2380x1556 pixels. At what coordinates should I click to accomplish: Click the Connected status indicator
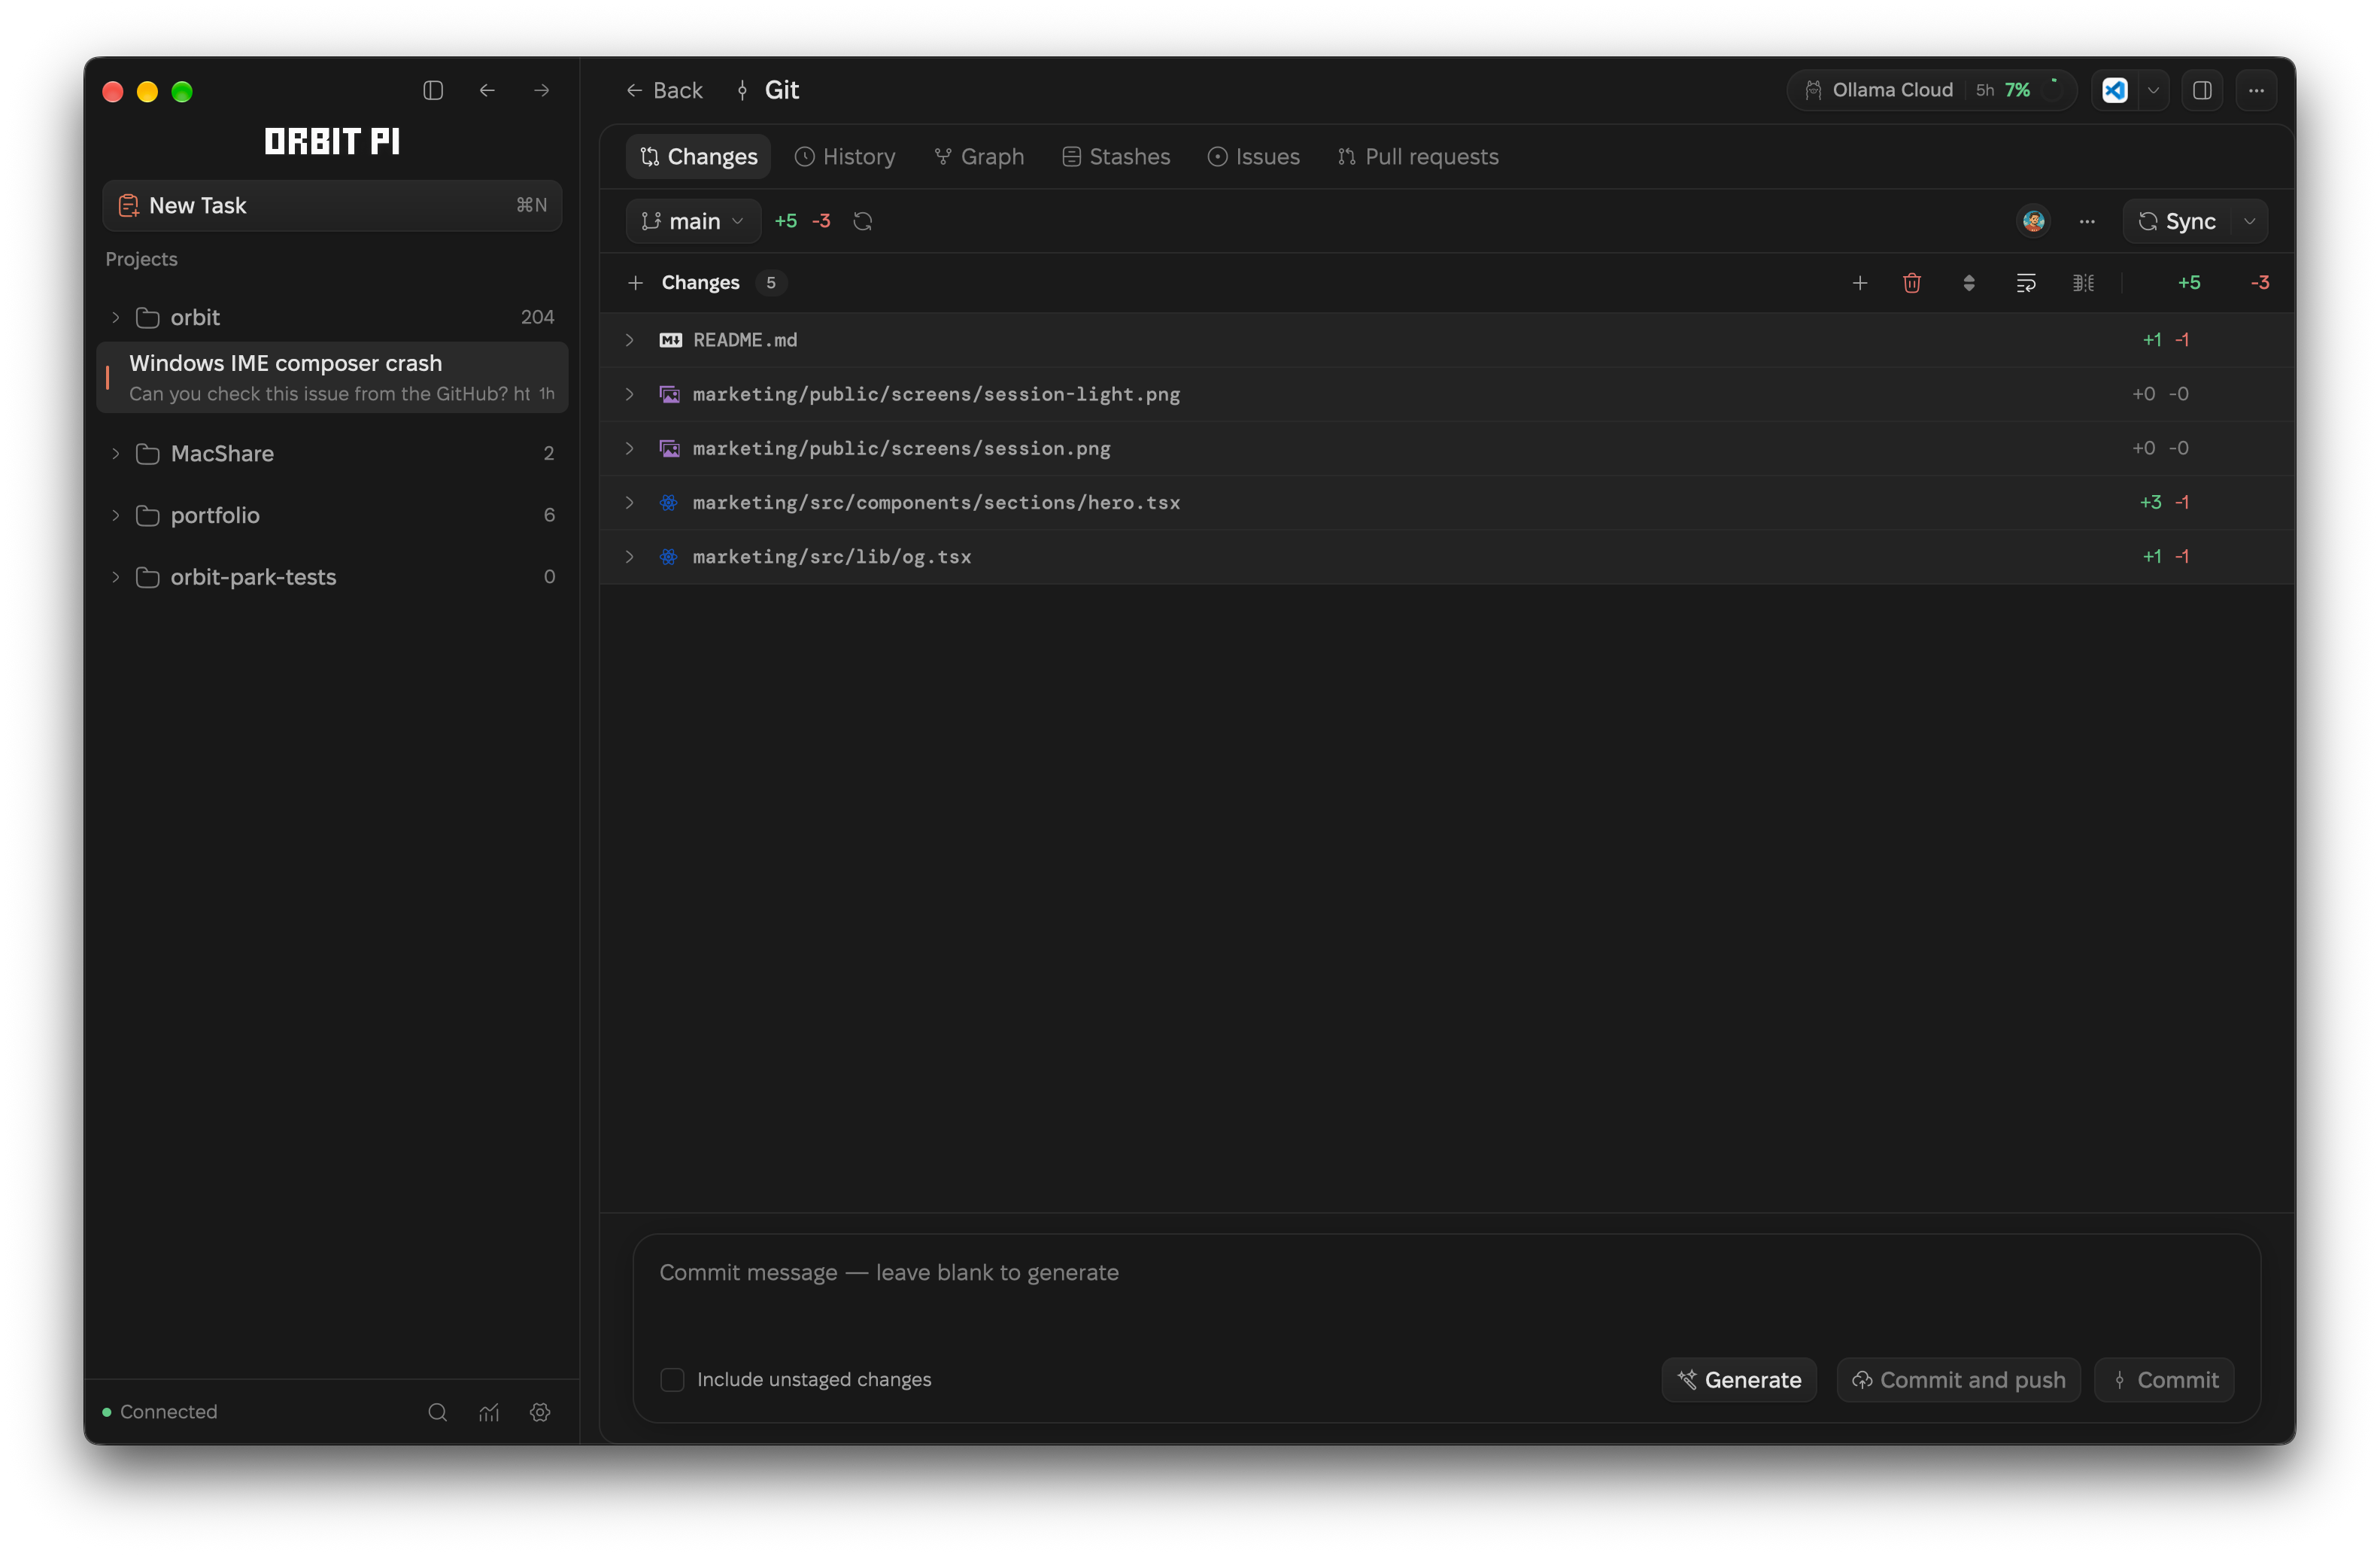click(x=160, y=1412)
